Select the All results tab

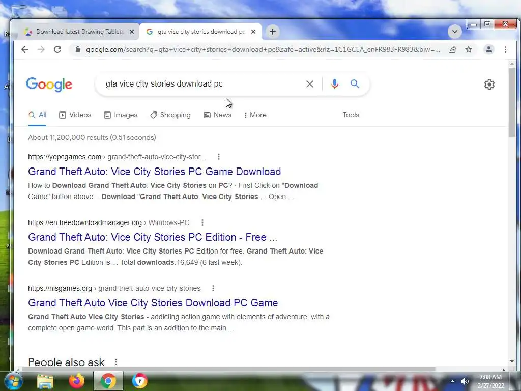point(37,115)
